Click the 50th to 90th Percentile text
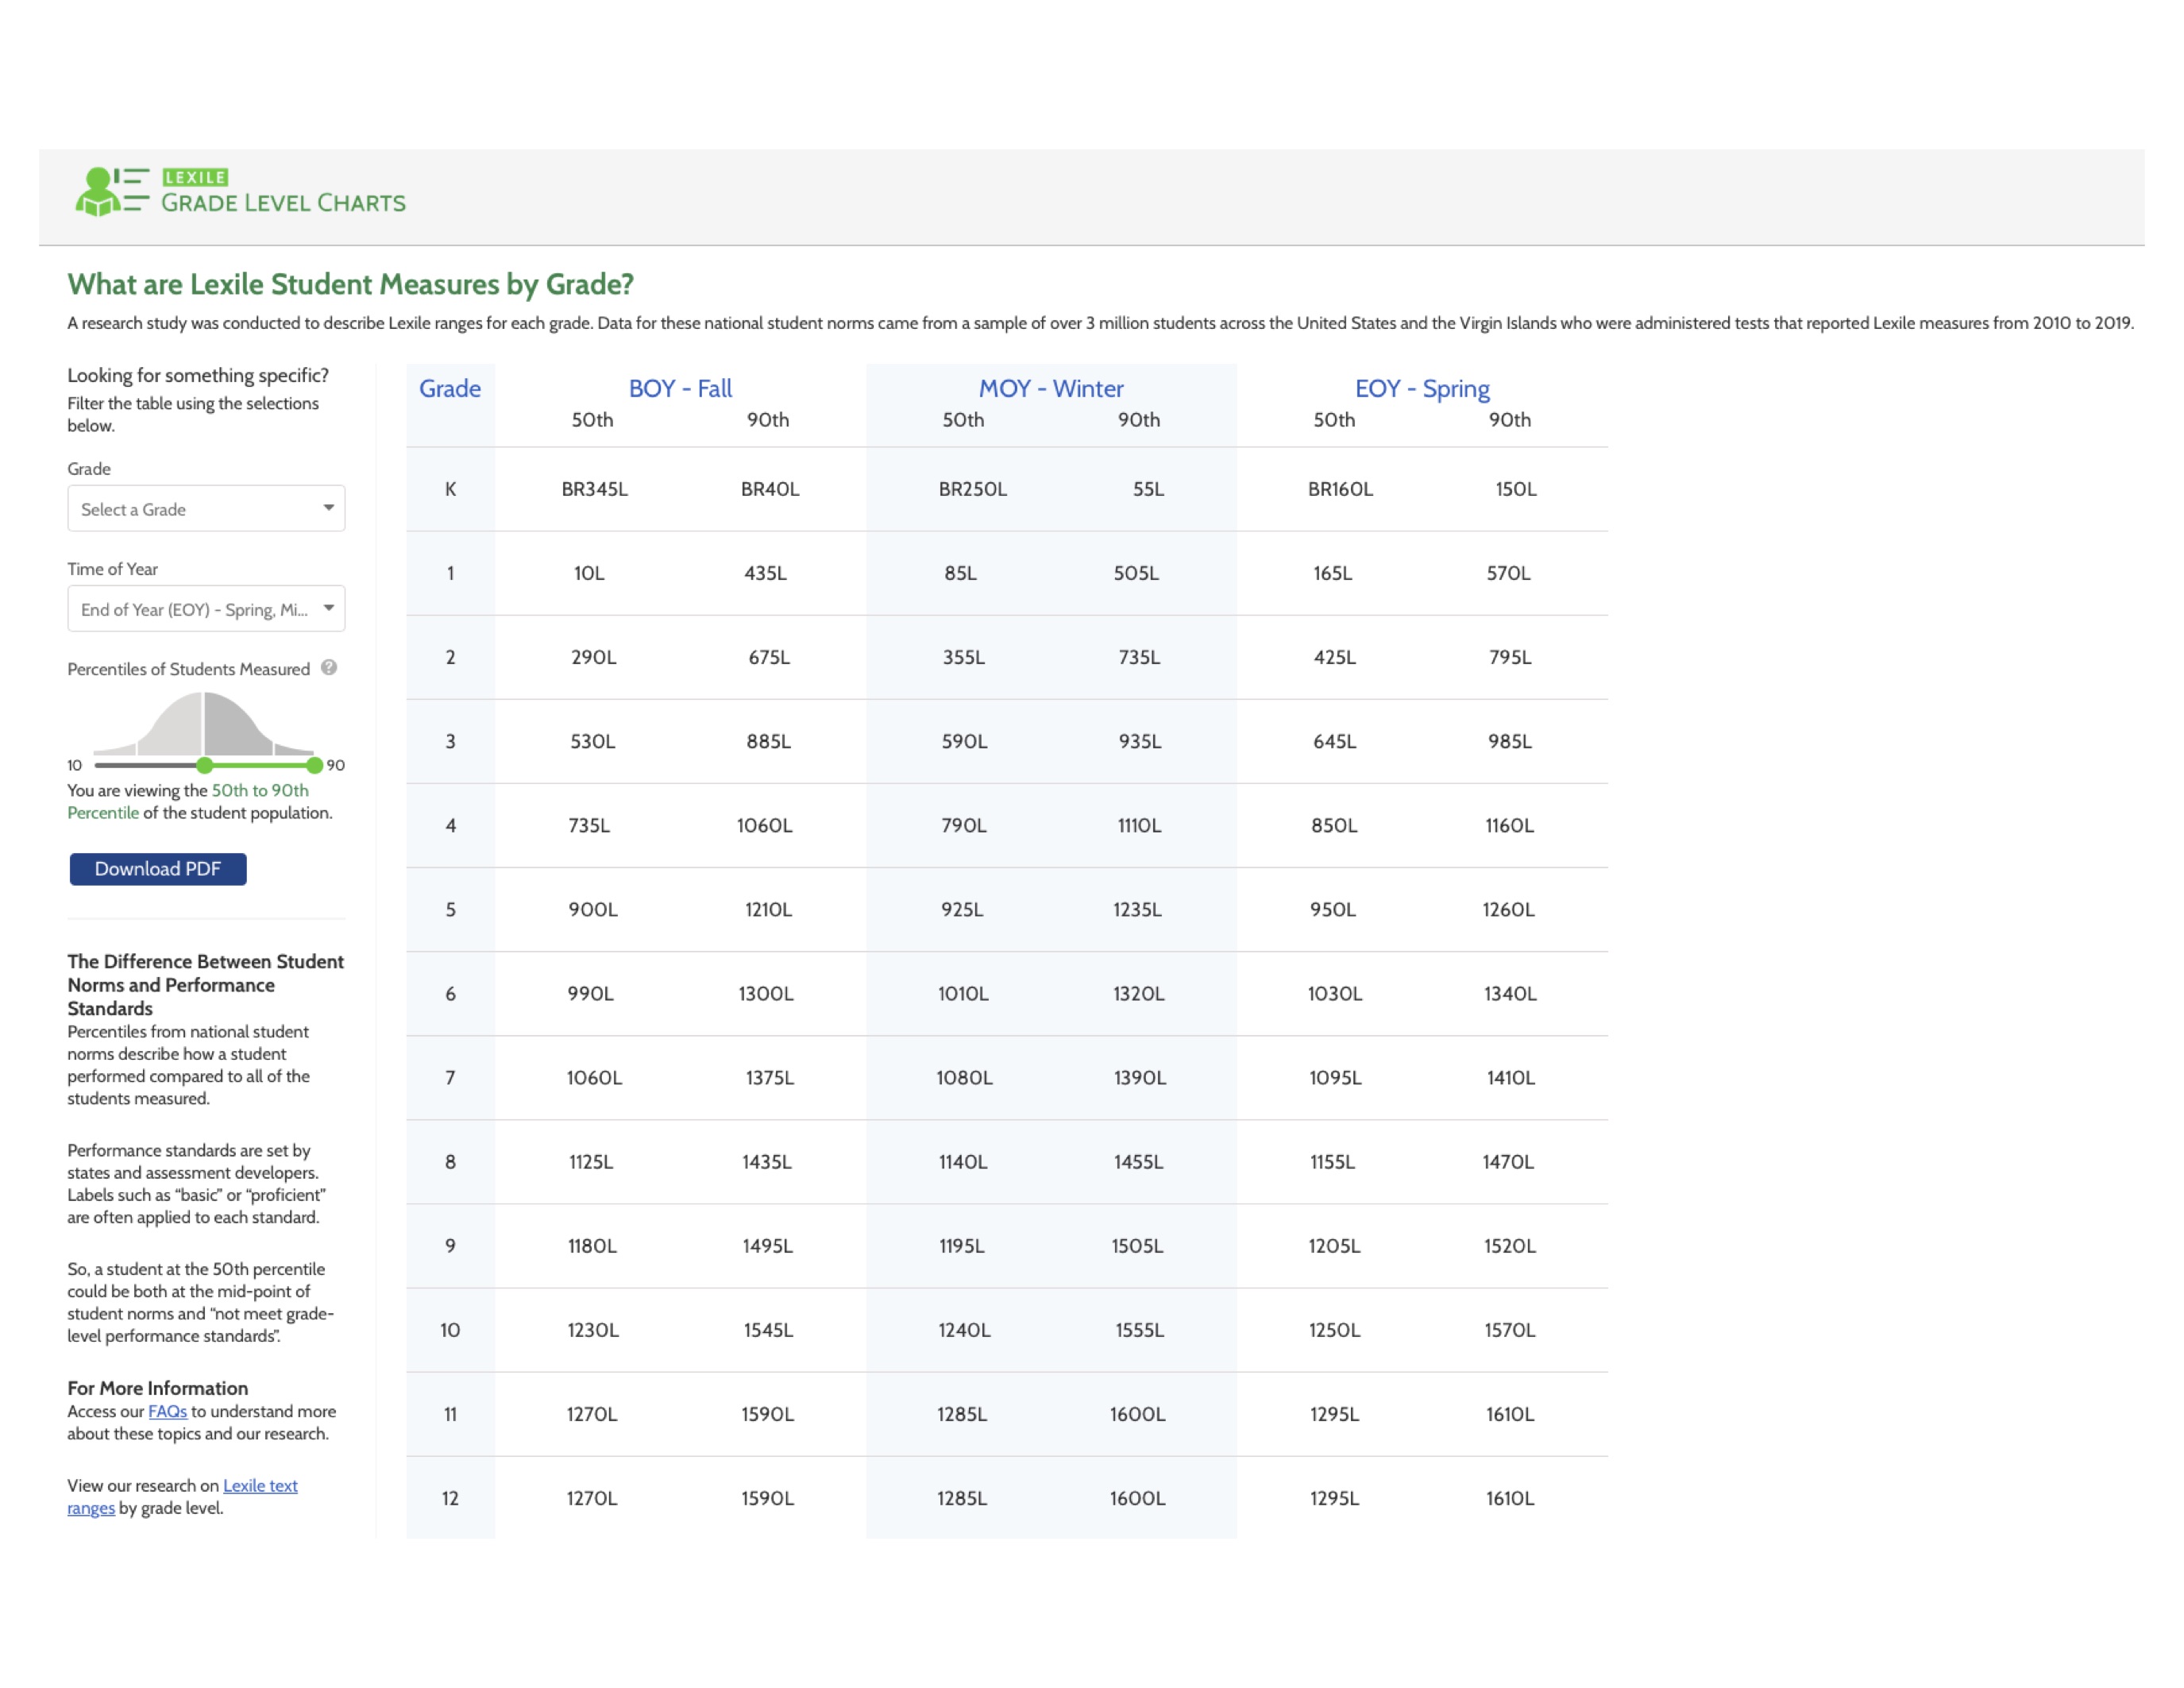Viewport: 2184px width, 1688px height. pyautogui.click(x=260, y=790)
